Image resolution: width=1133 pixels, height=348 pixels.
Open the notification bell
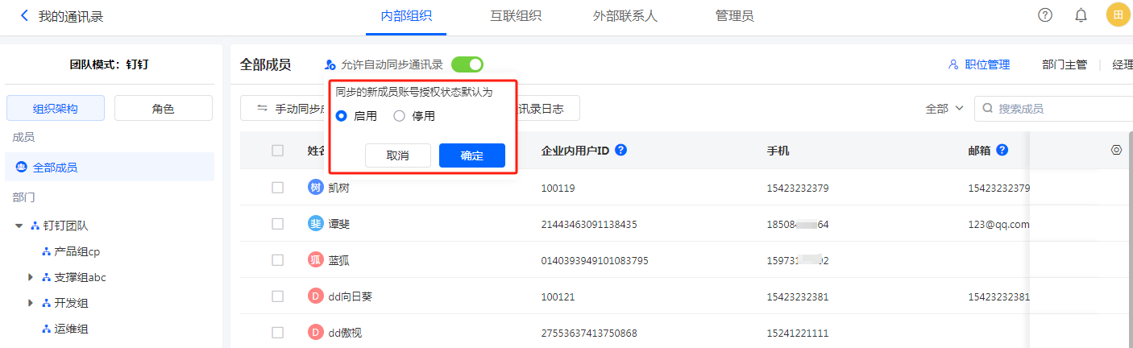click(1081, 15)
